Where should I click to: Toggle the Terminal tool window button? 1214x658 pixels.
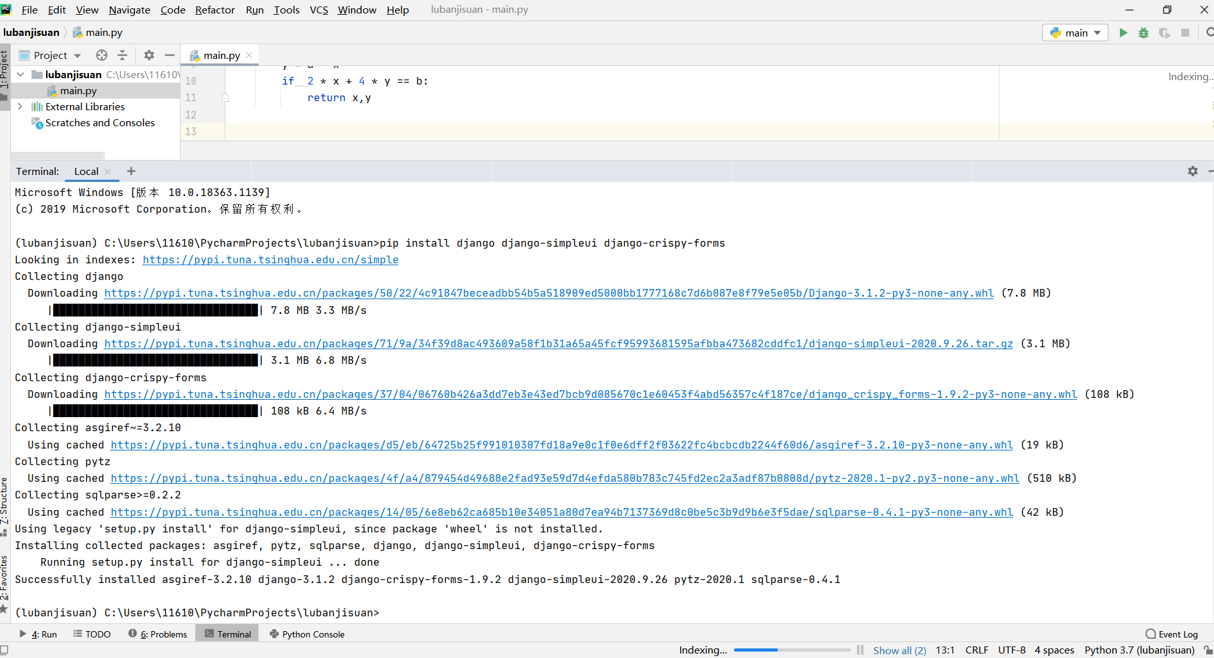[227, 634]
